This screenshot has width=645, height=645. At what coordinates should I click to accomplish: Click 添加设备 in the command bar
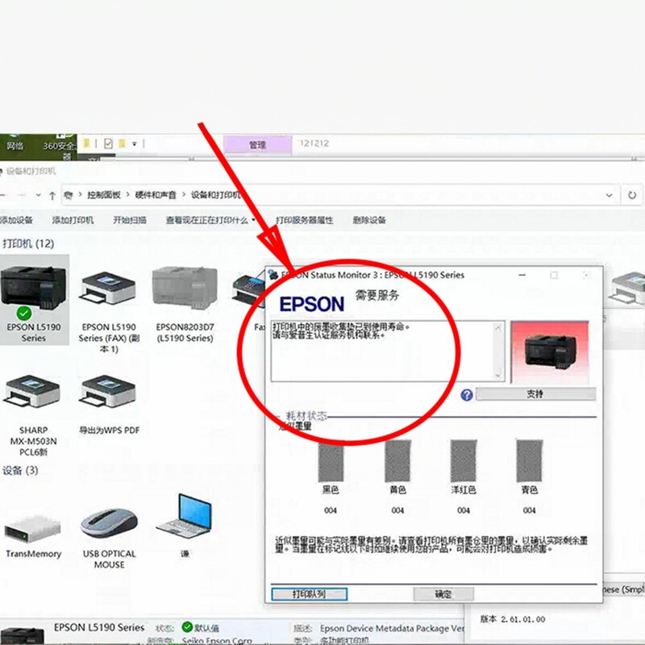16,220
